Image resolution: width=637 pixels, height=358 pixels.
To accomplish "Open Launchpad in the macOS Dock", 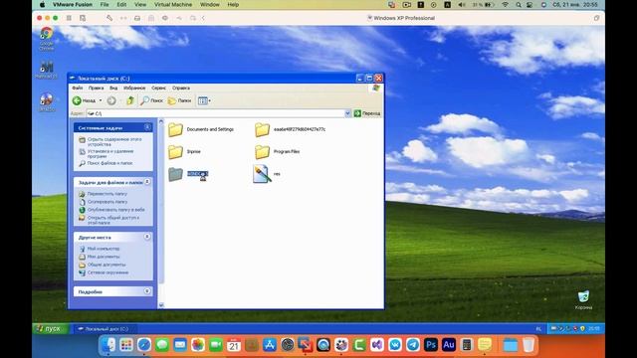I will pos(126,345).
